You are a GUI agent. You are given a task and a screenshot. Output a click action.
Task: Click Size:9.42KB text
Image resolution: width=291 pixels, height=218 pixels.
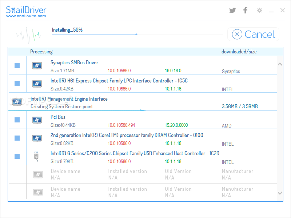(62, 89)
